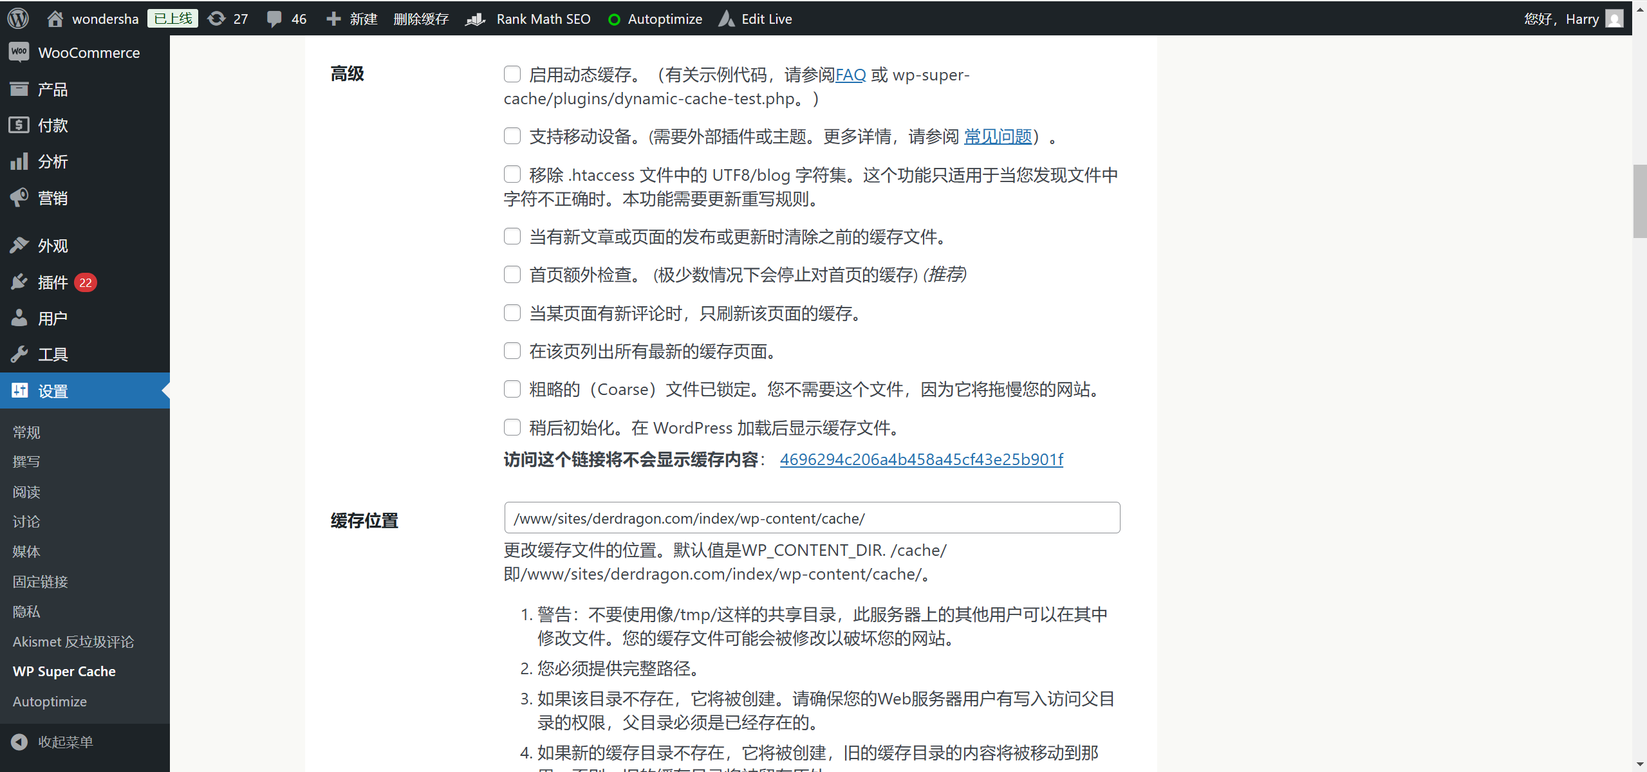Screen dimensions: 1647x772
Task: Open the Autoptimize settings menu item
Action: (x=49, y=701)
